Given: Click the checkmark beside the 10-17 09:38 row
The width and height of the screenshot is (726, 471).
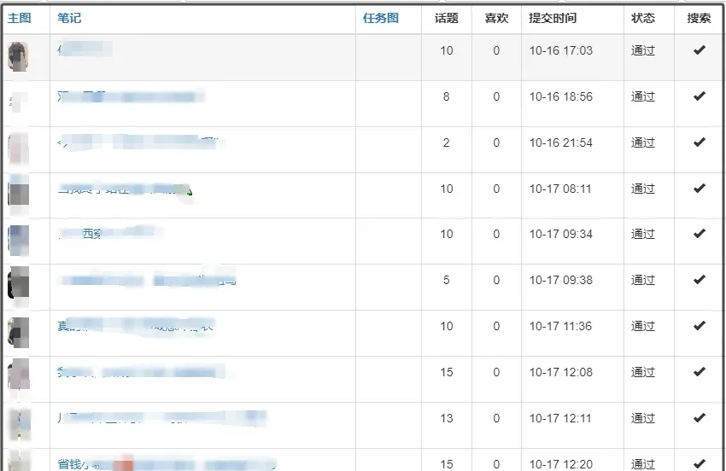Looking at the screenshot, I should click(700, 280).
